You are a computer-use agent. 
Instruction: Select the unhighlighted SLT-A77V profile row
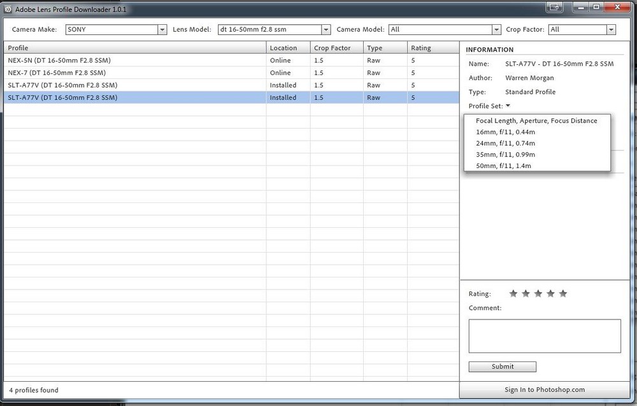(232, 85)
